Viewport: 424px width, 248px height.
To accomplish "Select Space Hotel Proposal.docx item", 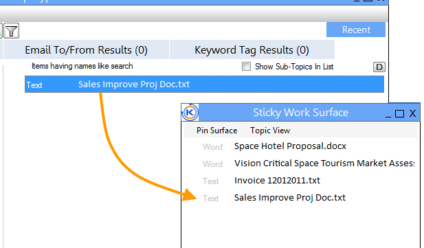I will click(x=290, y=146).
